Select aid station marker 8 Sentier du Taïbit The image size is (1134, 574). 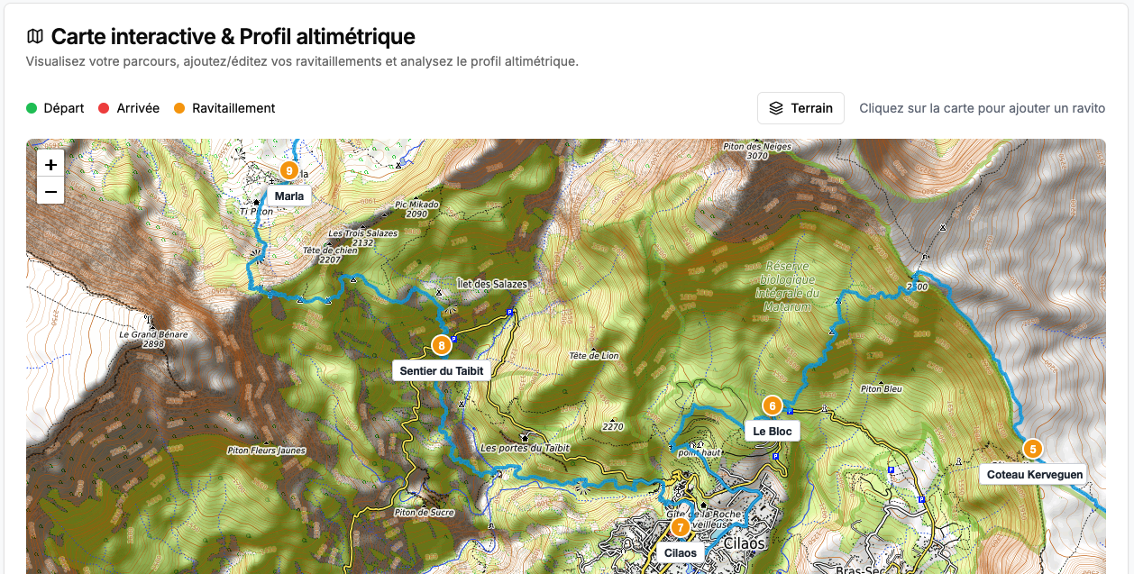[x=441, y=345]
